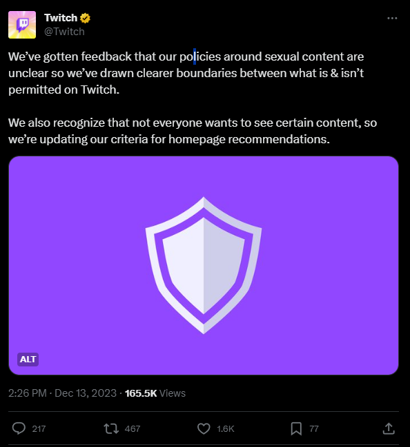Repost the tweet using the retweet icon

click(111, 428)
